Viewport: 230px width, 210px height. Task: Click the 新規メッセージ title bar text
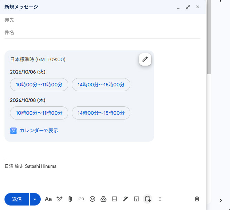[21, 7]
